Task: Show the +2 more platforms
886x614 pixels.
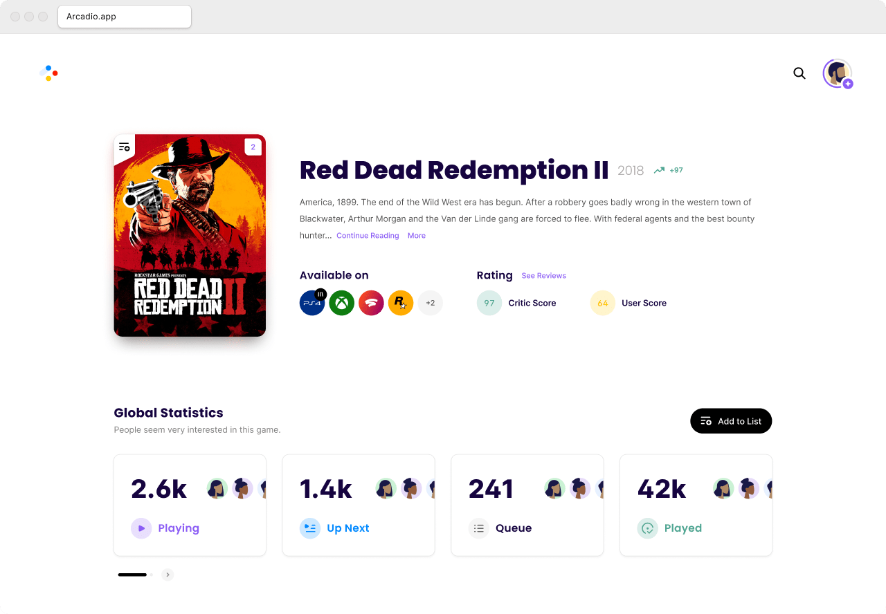Action: 431,303
